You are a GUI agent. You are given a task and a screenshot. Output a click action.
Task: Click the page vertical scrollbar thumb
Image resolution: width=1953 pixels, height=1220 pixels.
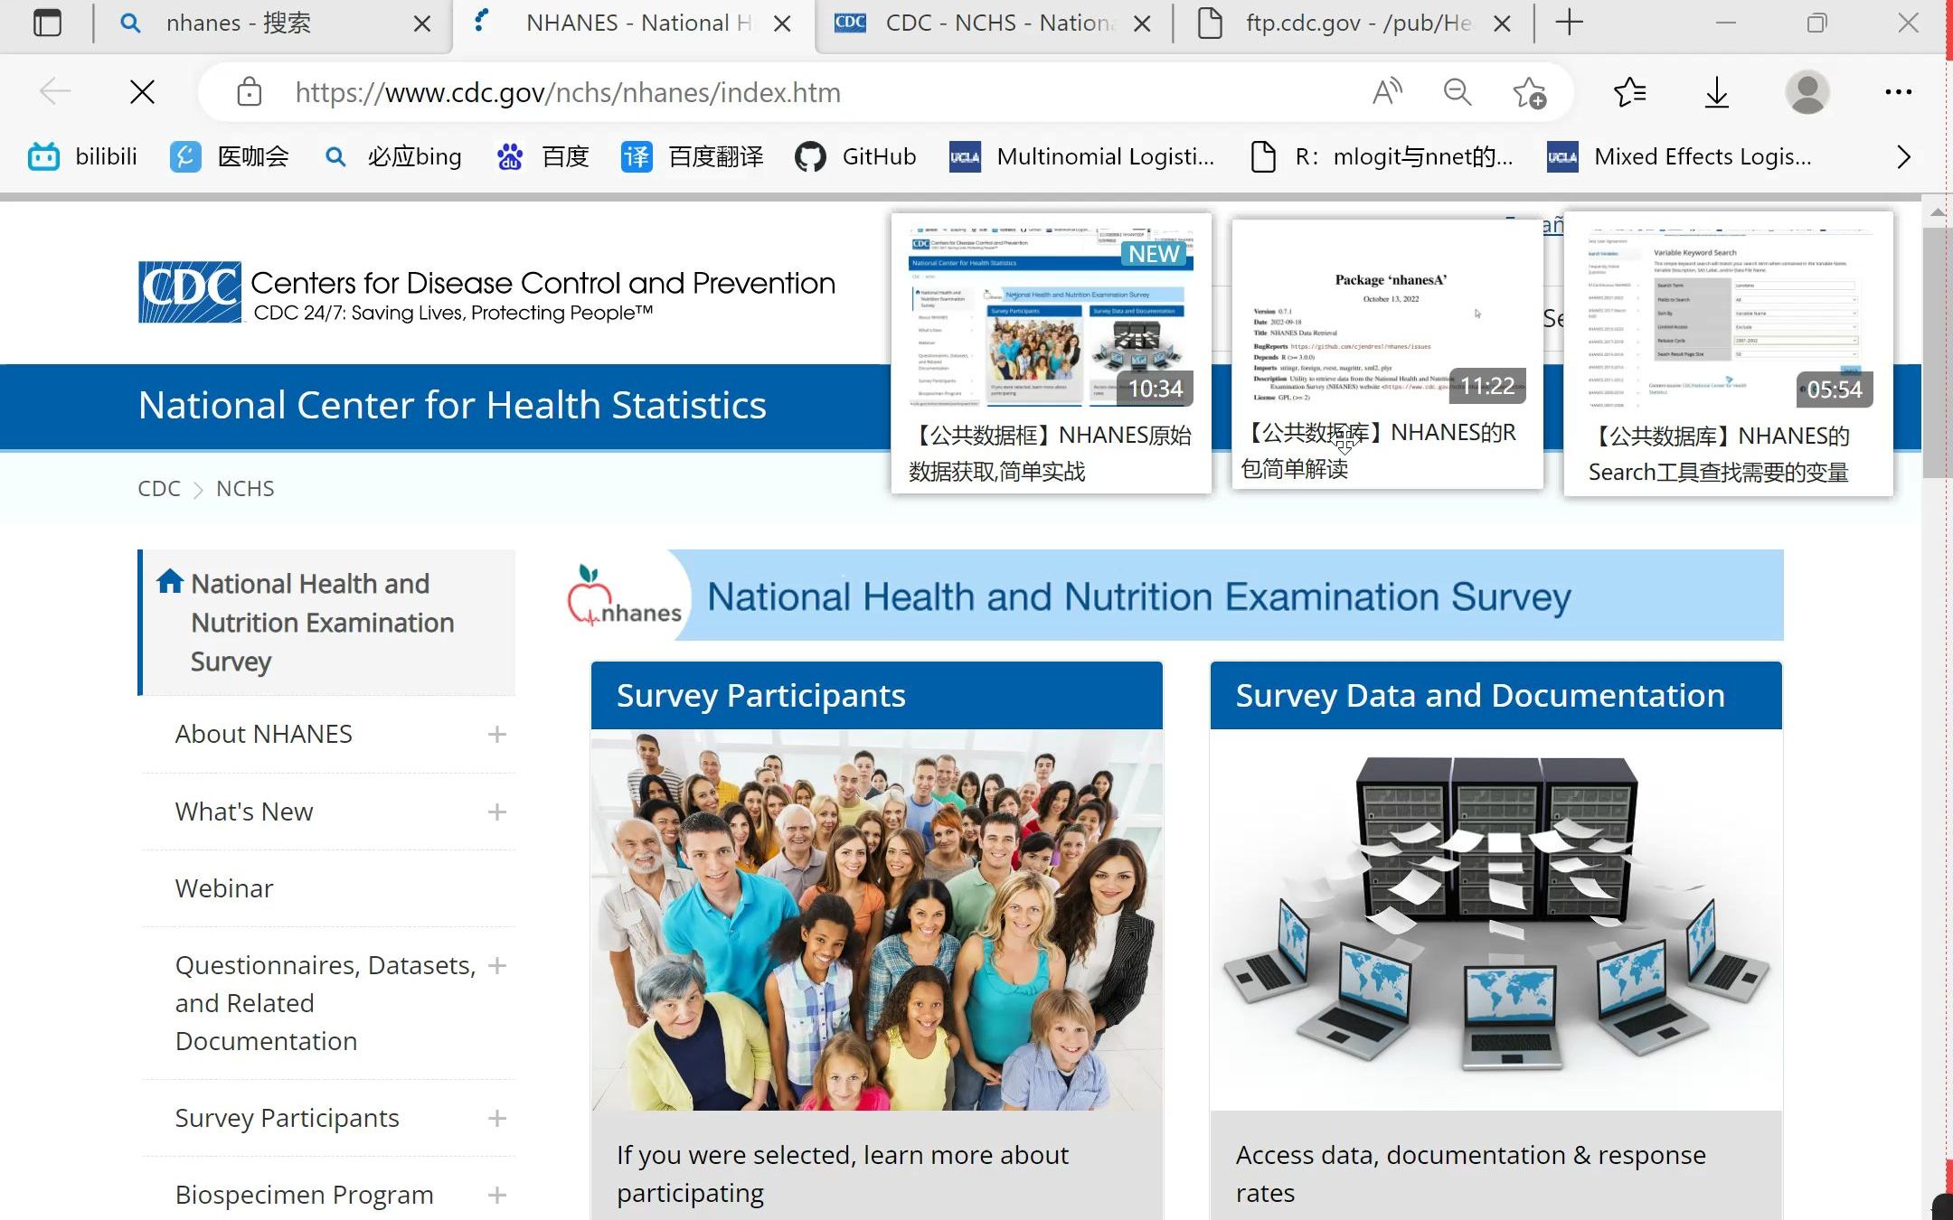(x=1937, y=352)
